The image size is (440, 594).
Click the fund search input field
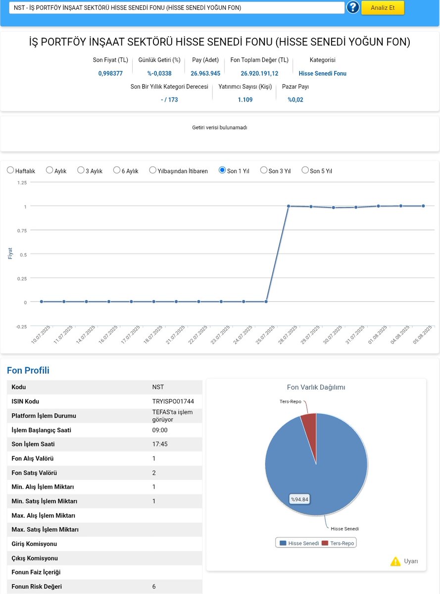point(177,8)
